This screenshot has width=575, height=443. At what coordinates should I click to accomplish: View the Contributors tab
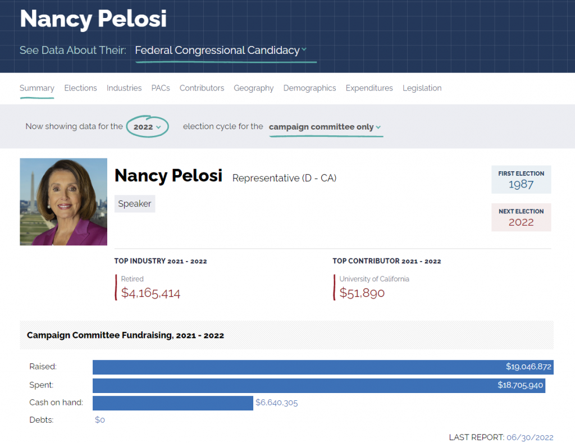point(202,88)
